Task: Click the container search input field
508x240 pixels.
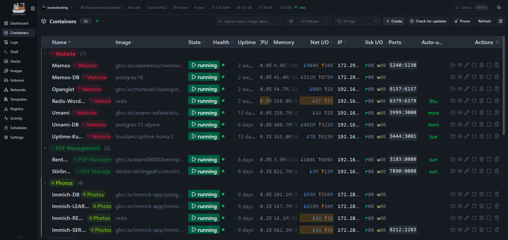Action: tap(250, 21)
